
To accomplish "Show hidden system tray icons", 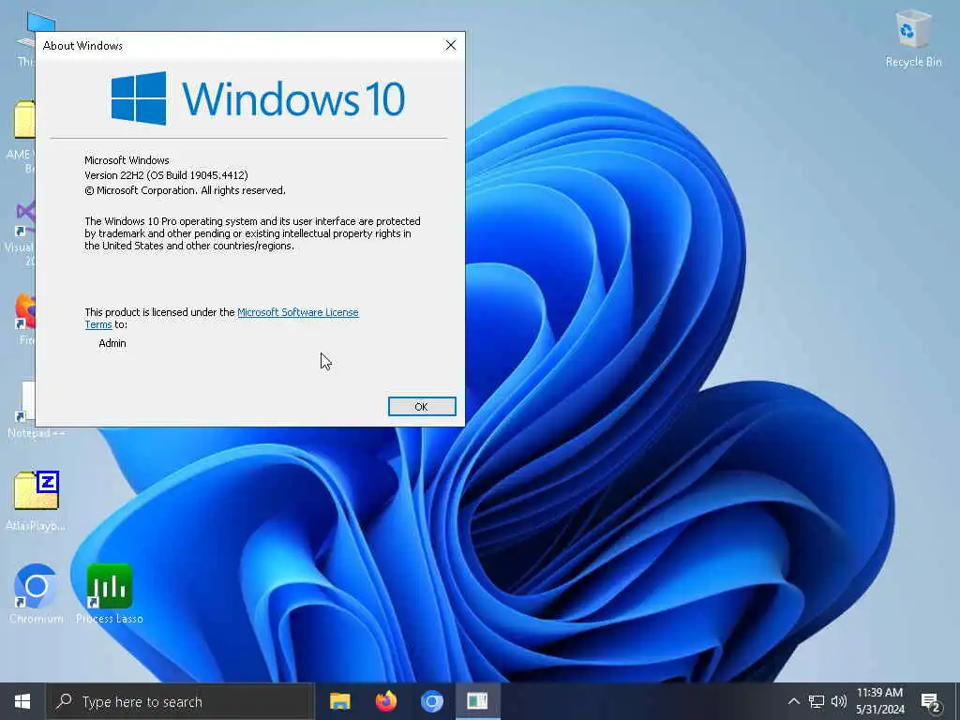I will tap(793, 701).
